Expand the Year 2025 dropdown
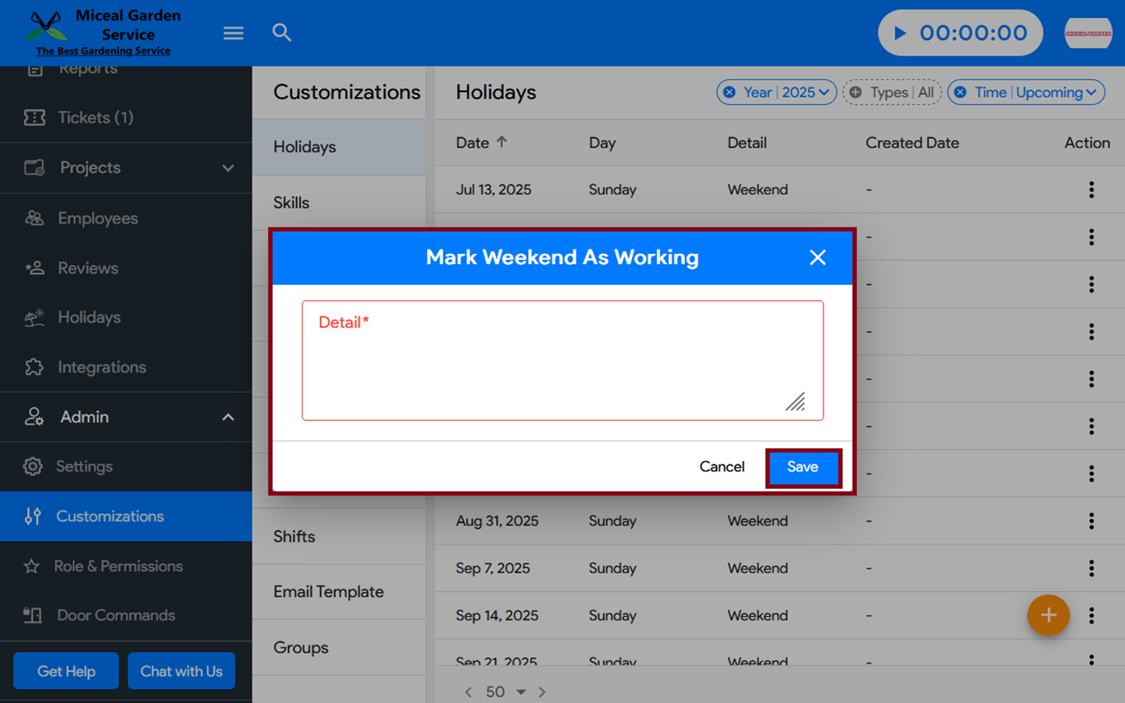Image resolution: width=1125 pixels, height=703 pixels. coord(823,92)
